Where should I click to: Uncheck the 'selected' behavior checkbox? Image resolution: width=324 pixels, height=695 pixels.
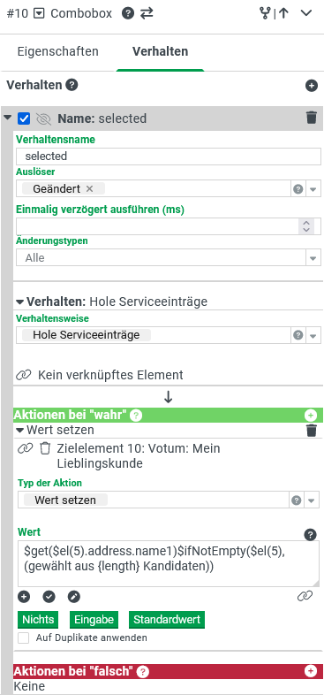(24, 118)
